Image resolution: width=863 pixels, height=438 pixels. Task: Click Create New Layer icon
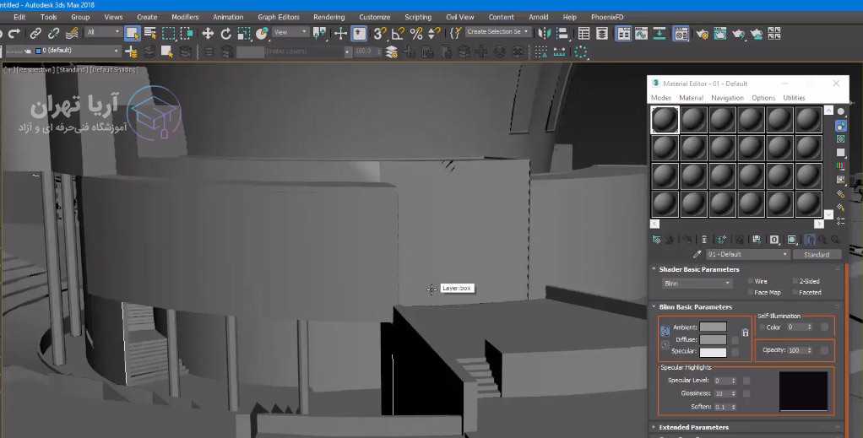point(132,51)
